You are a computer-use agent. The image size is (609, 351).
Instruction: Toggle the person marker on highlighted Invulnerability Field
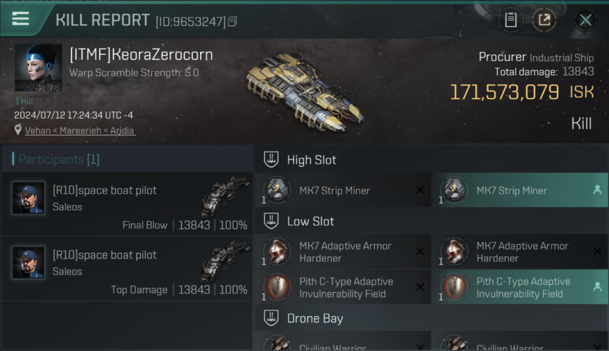coord(597,287)
